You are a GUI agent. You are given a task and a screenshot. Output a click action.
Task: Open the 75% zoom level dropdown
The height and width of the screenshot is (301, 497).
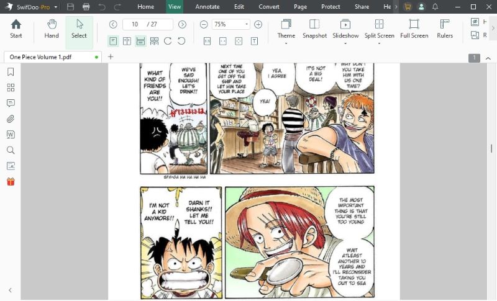247,24
